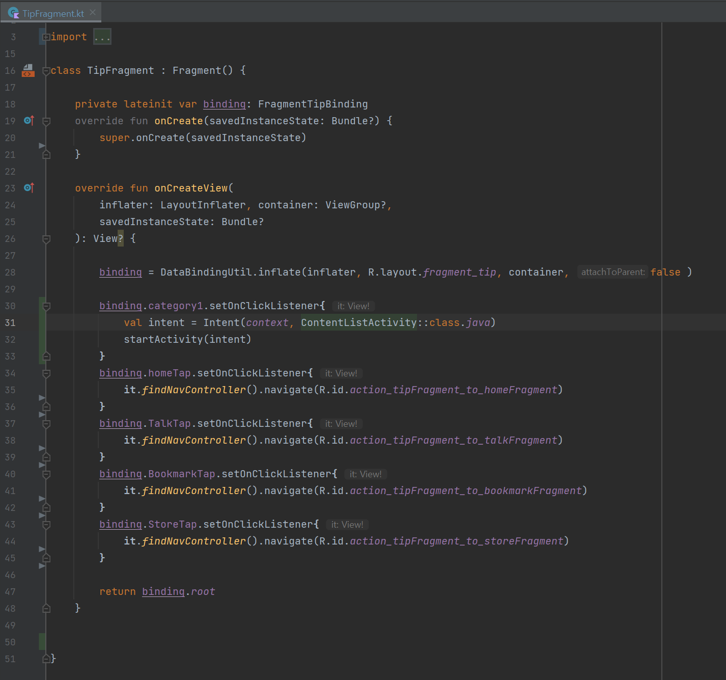Click the Kotlin file icon on the tab

click(13, 13)
